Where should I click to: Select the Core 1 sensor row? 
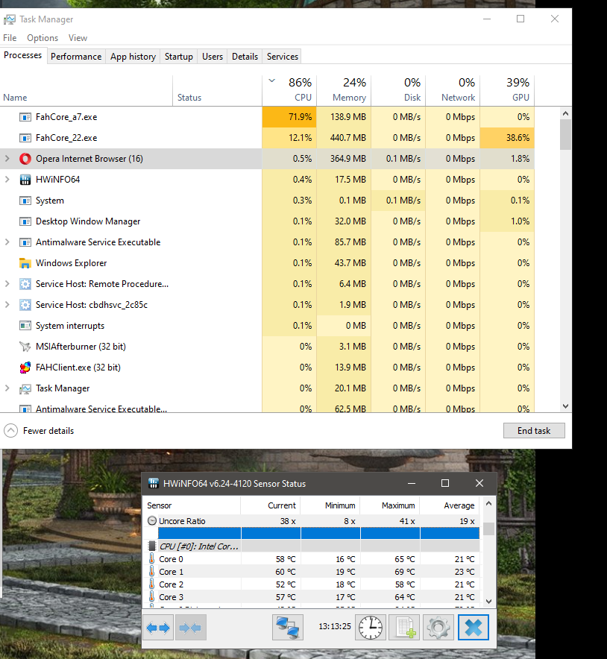point(312,572)
